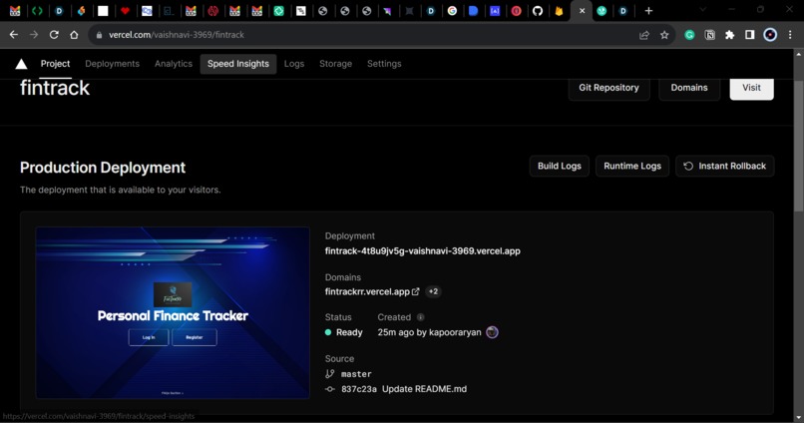View site info lock icon
This screenshot has height=423, width=804.
pyautogui.click(x=99, y=35)
